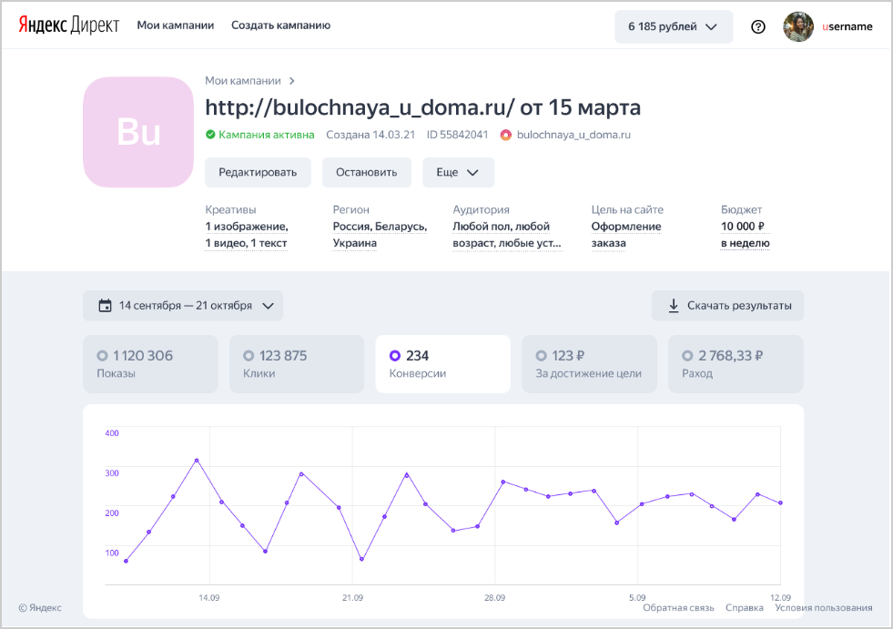The height and width of the screenshot is (629, 893).
Task: Select the Показы metric radio card
Action: coord(150,363)
